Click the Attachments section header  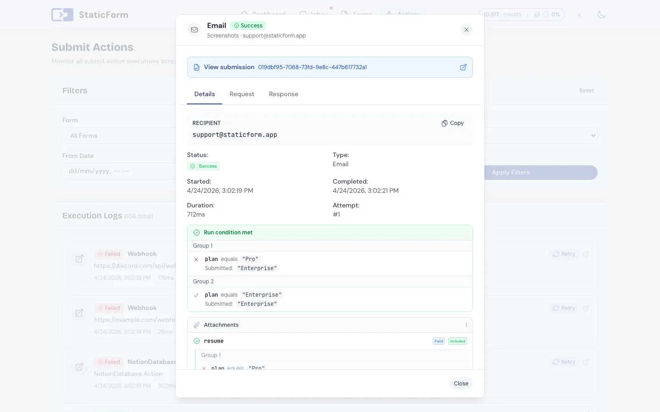click(x=330, y=325)
